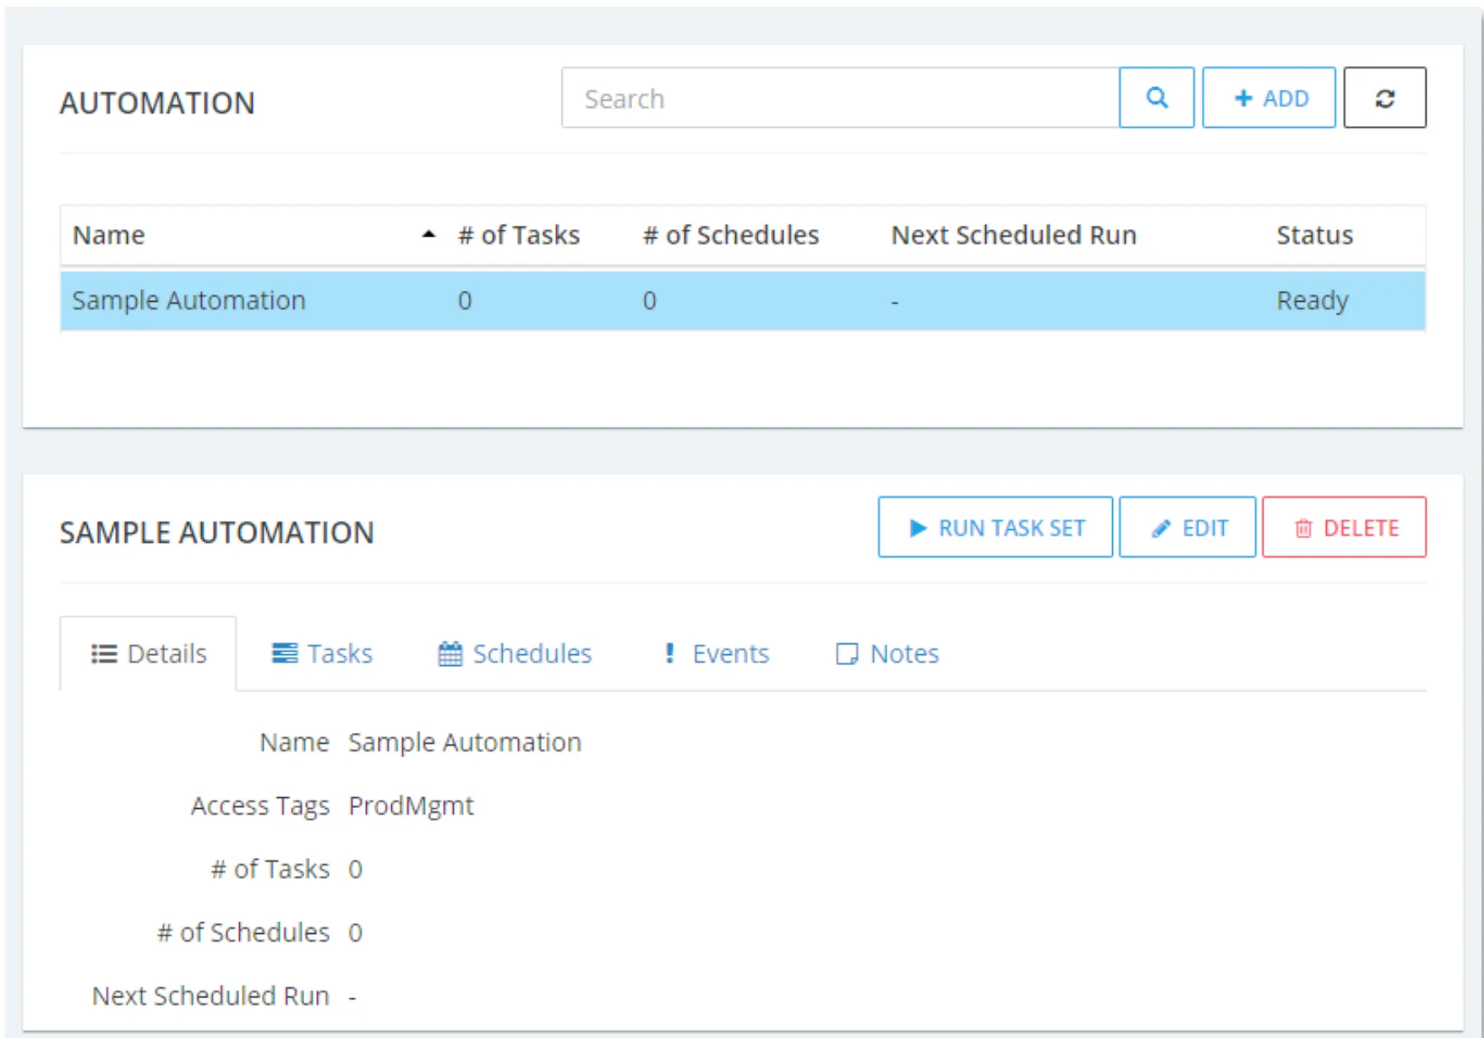Click the Ready status cell
The height and width of the screenshot is (1038, 1484).
click(x=1312, y=300)
